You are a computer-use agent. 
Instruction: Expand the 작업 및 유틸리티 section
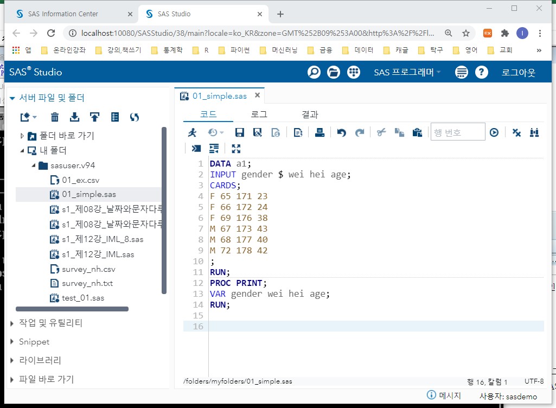(12, 323)
